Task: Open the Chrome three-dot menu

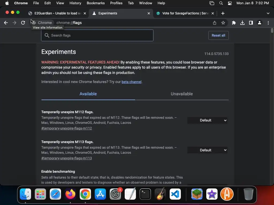Action: tap(268, 23)
